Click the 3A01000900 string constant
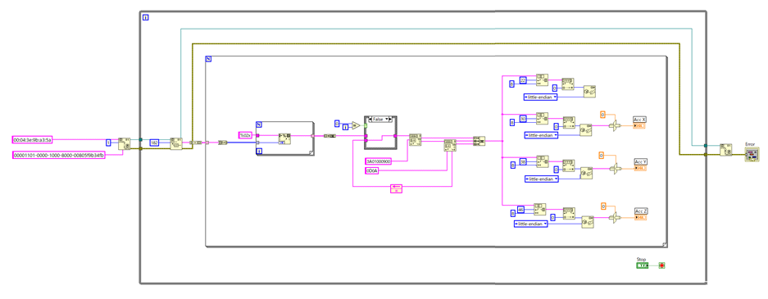The image size is (768, 299). [x=378, y=161]
